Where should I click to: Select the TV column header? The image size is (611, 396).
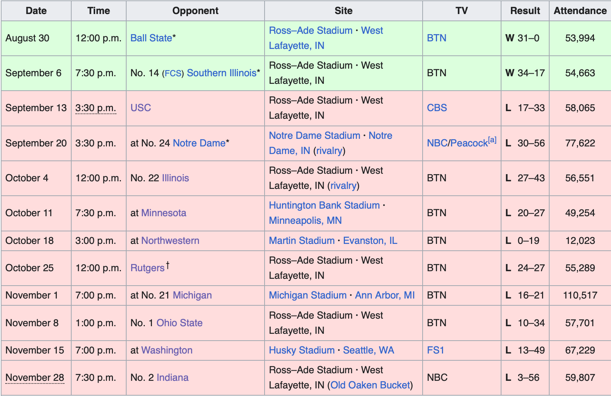462,11
